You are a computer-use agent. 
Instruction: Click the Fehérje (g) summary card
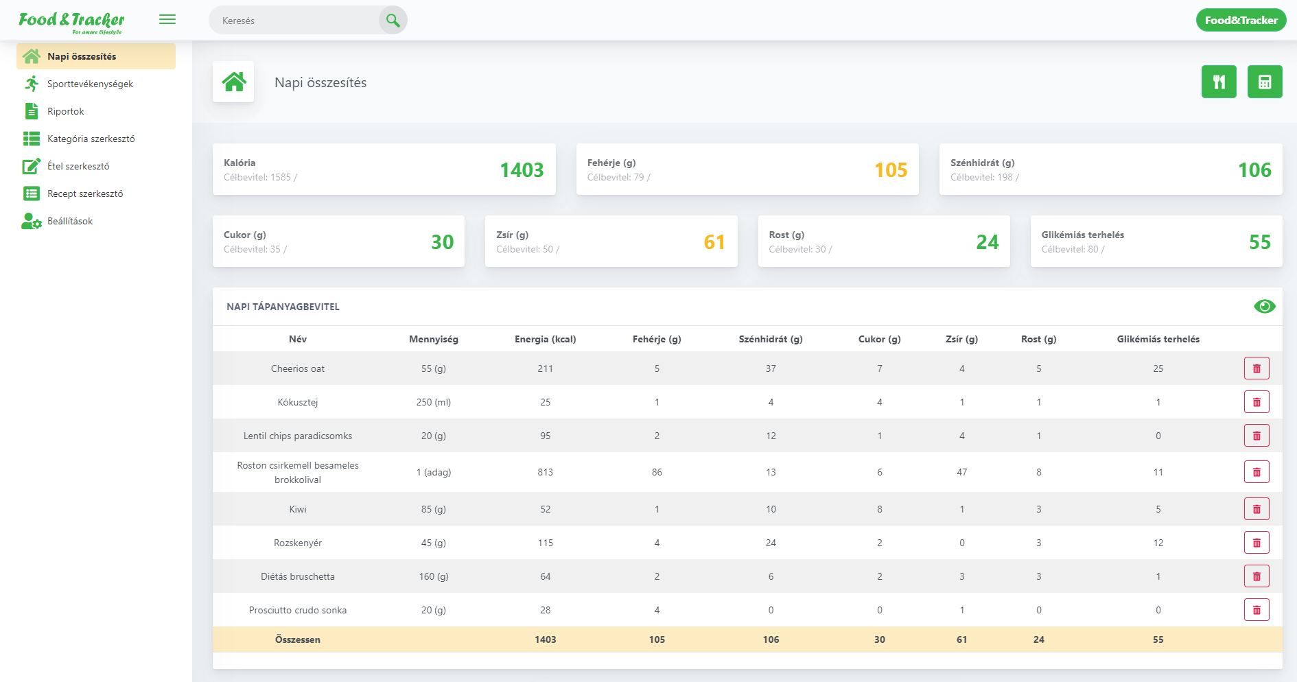[747, 169]
